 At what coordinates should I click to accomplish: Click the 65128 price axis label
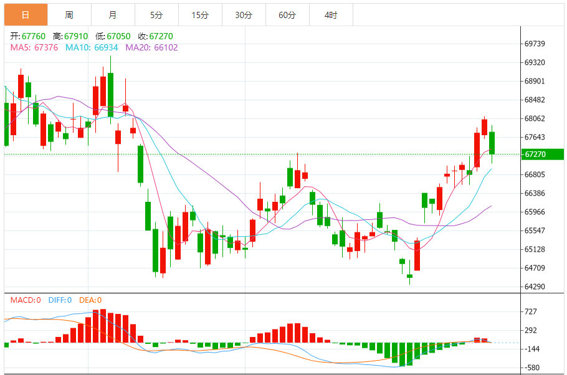[x=535, y=249]
